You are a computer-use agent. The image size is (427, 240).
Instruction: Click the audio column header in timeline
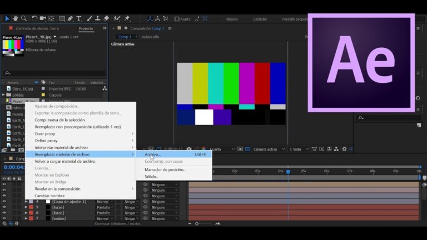(x=9, y=178)
